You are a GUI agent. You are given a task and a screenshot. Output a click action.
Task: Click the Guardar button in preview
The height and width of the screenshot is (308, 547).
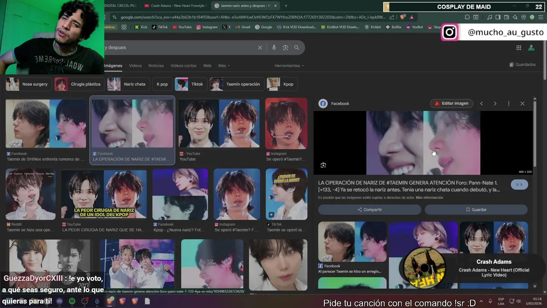coord(476,210)
